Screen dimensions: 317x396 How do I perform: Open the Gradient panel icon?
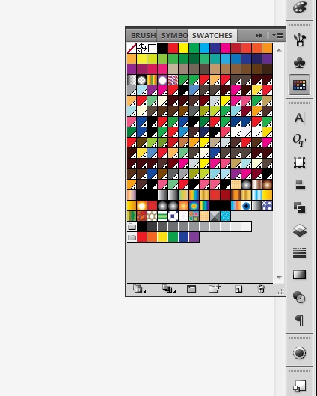pos(299,275)
